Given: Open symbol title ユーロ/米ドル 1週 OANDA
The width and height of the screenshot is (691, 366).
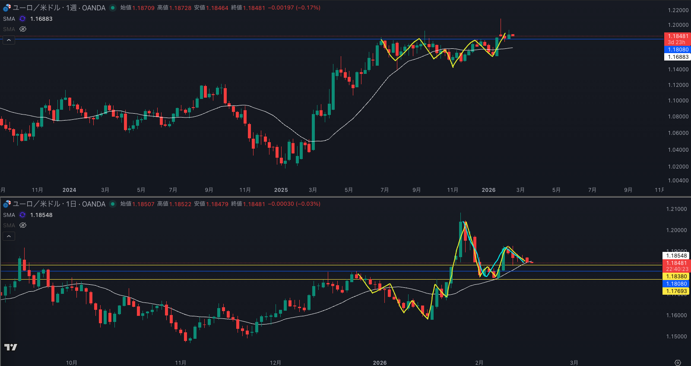Looking at the screenshot, I should tap(59, 8).
